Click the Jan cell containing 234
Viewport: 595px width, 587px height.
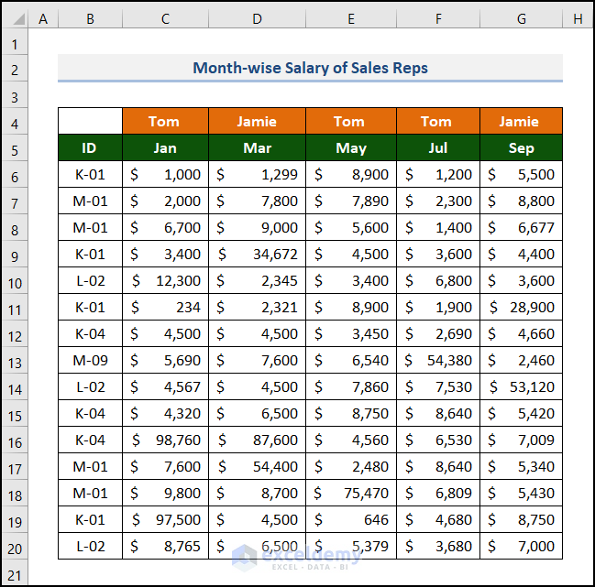point(165,307)
